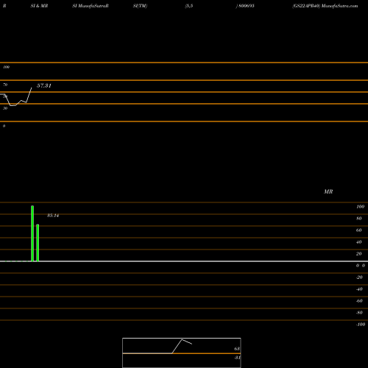Click the MRSI value label 35.14
Screen dimensions: 368x368
click(53, 216)
